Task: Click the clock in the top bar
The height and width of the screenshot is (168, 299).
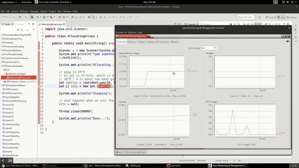Action: pyautogui.click(x=149, y=2)
